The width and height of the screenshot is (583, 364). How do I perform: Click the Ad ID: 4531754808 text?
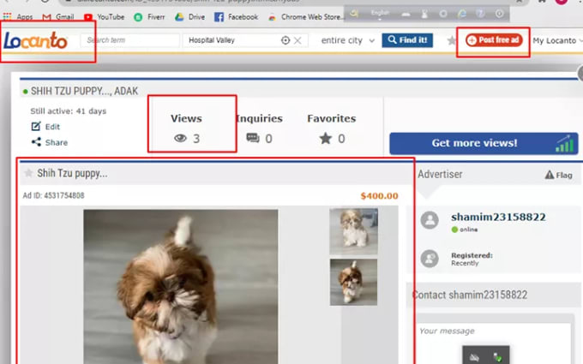(x=53, y=195)
